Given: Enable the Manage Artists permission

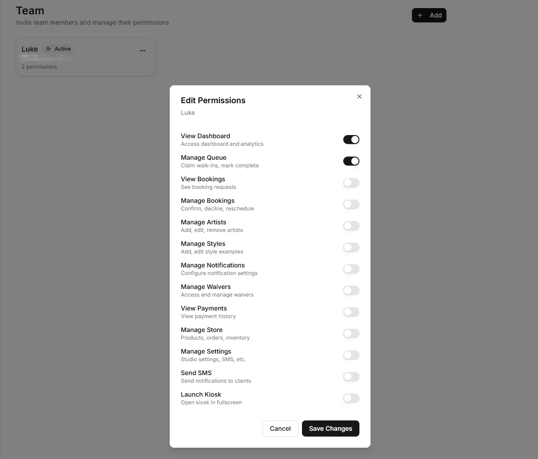Looking at the screenshot, I should click(x=351, y=226).
